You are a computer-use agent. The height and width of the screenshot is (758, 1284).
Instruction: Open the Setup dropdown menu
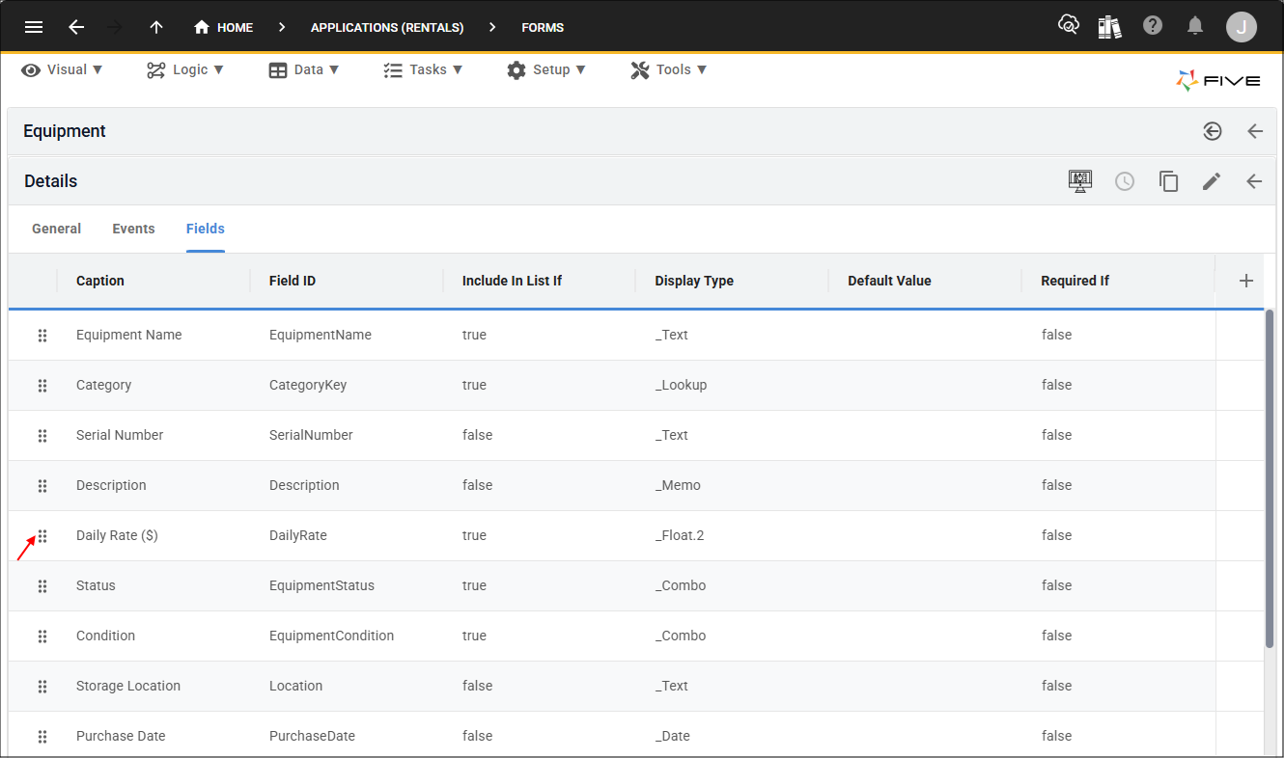click(x=546, y=69)
